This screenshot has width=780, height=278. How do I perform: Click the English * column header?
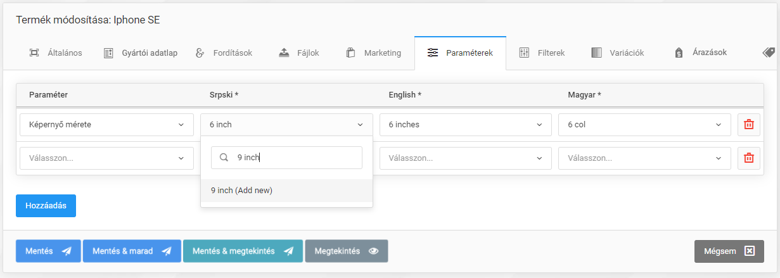tap(405, 94)
